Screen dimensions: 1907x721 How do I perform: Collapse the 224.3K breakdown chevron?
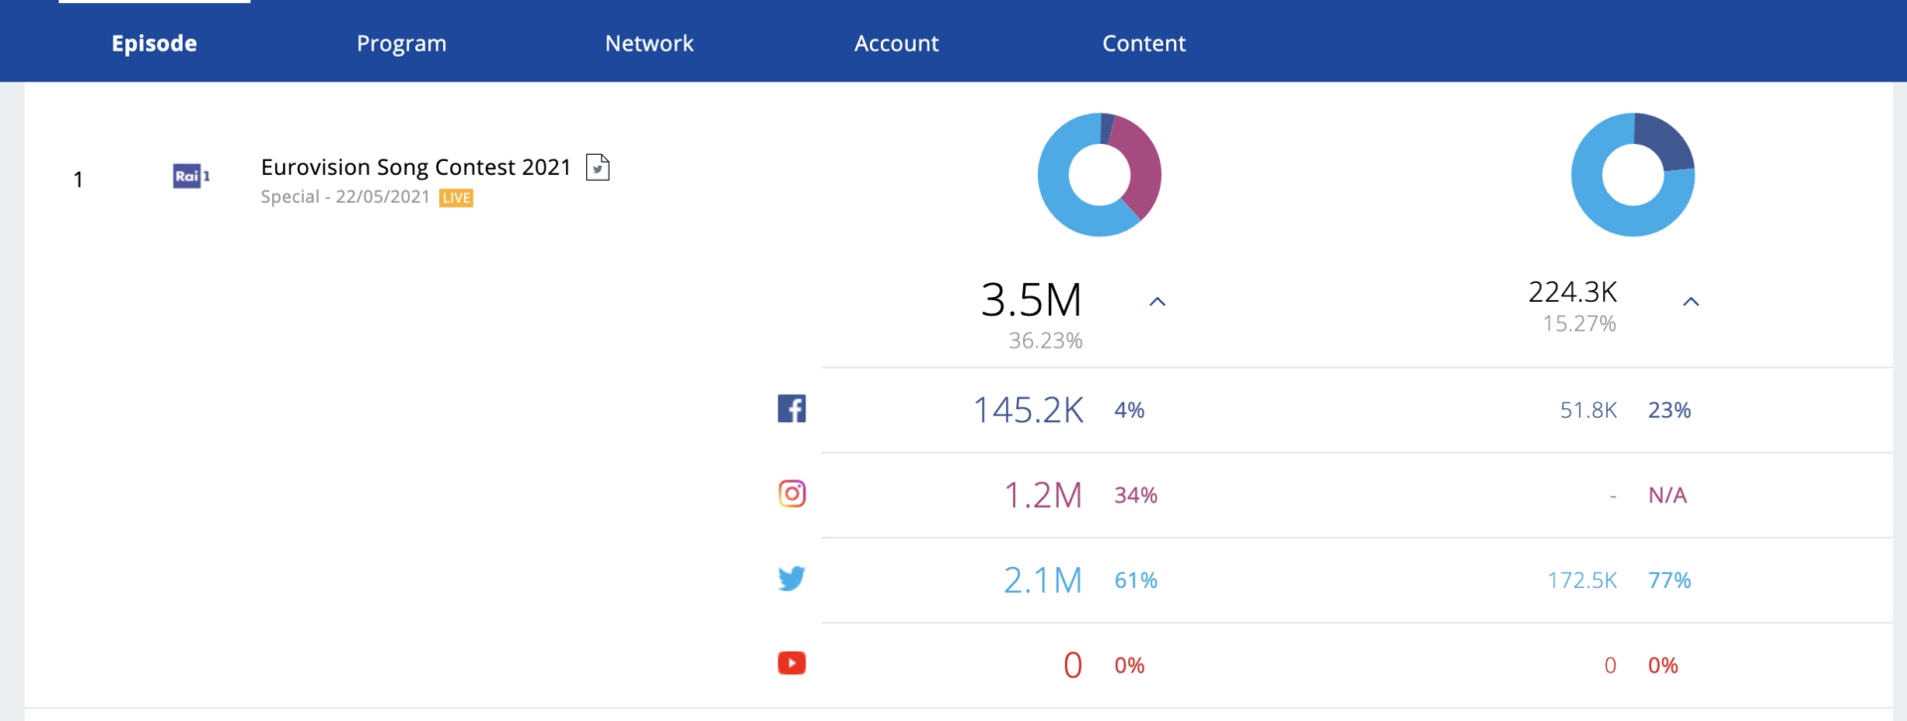[x=1690, y=301]
